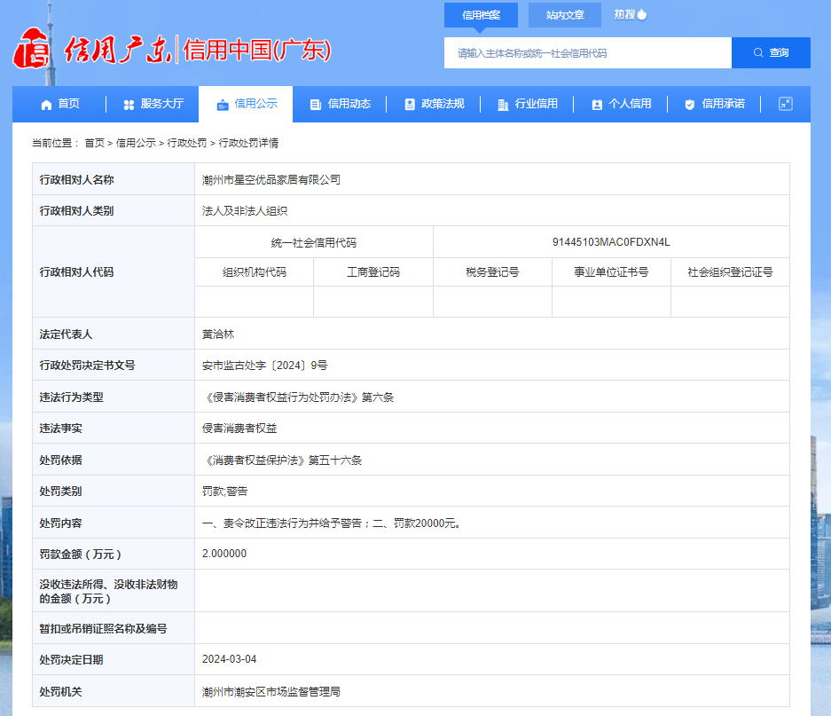The width and height of the screenshot is (831, 716).
Task: Click the 罚款;警告 penalty type value
Action: [x=224, y=492]
